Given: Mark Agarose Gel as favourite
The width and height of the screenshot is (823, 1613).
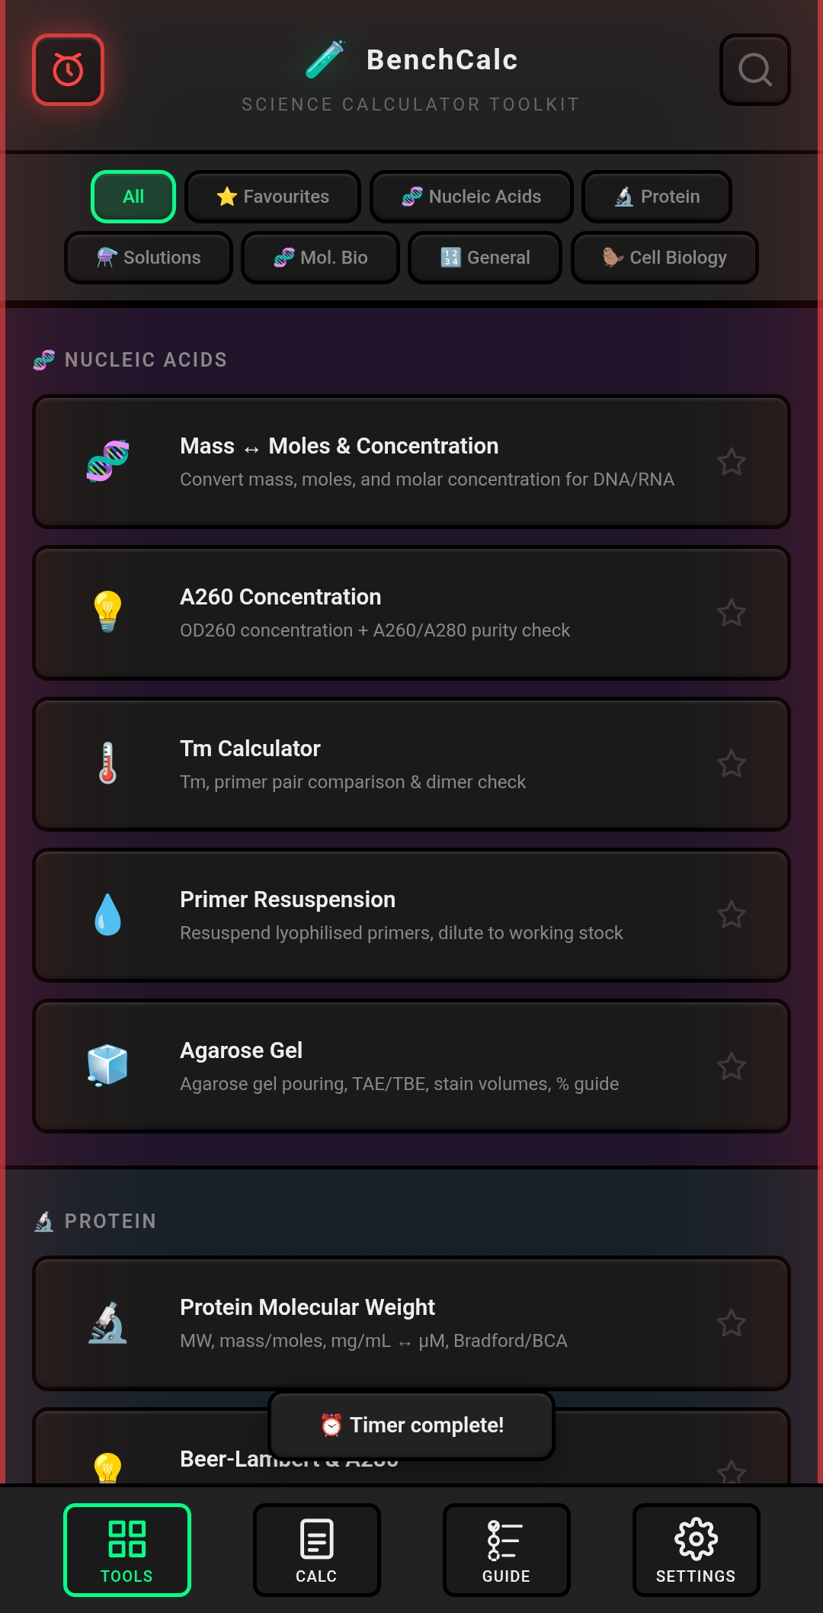Looking at the screenshot, I should point(731,1066).
